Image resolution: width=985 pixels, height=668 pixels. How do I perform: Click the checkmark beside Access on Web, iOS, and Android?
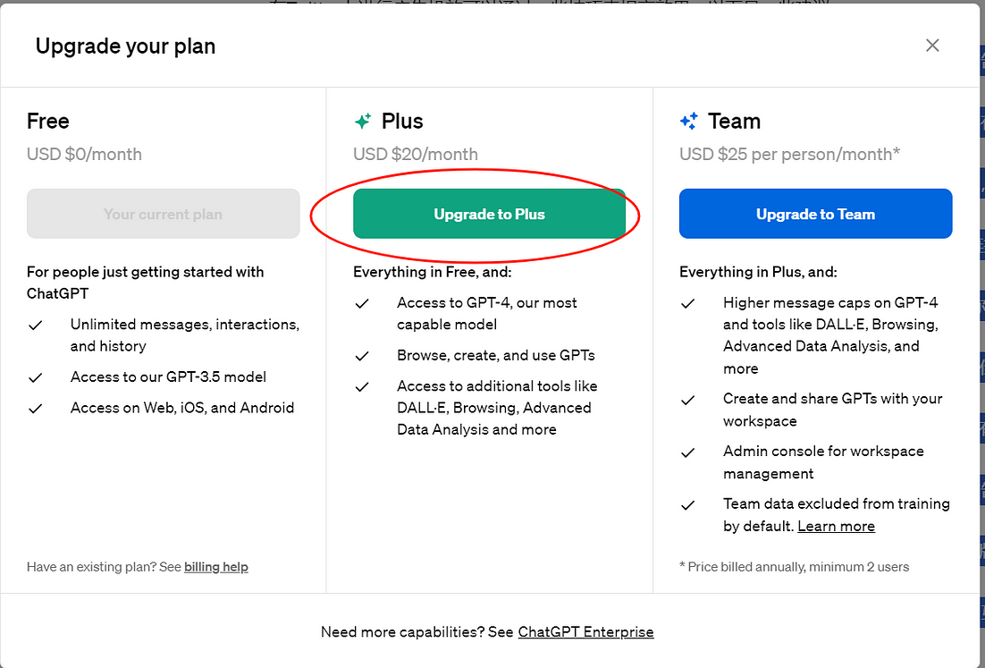36,409
